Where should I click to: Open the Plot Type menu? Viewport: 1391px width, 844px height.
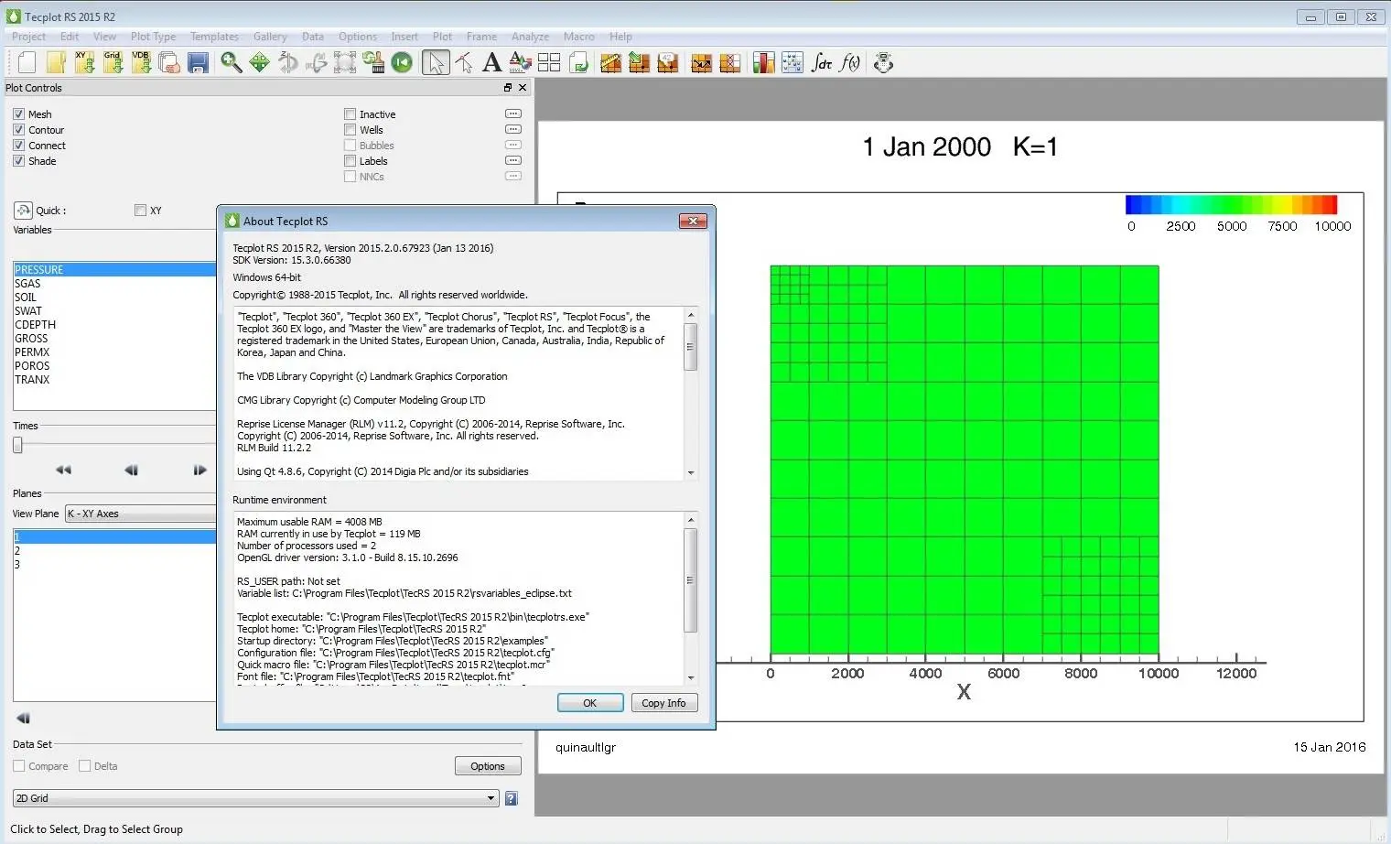point(153,37)
